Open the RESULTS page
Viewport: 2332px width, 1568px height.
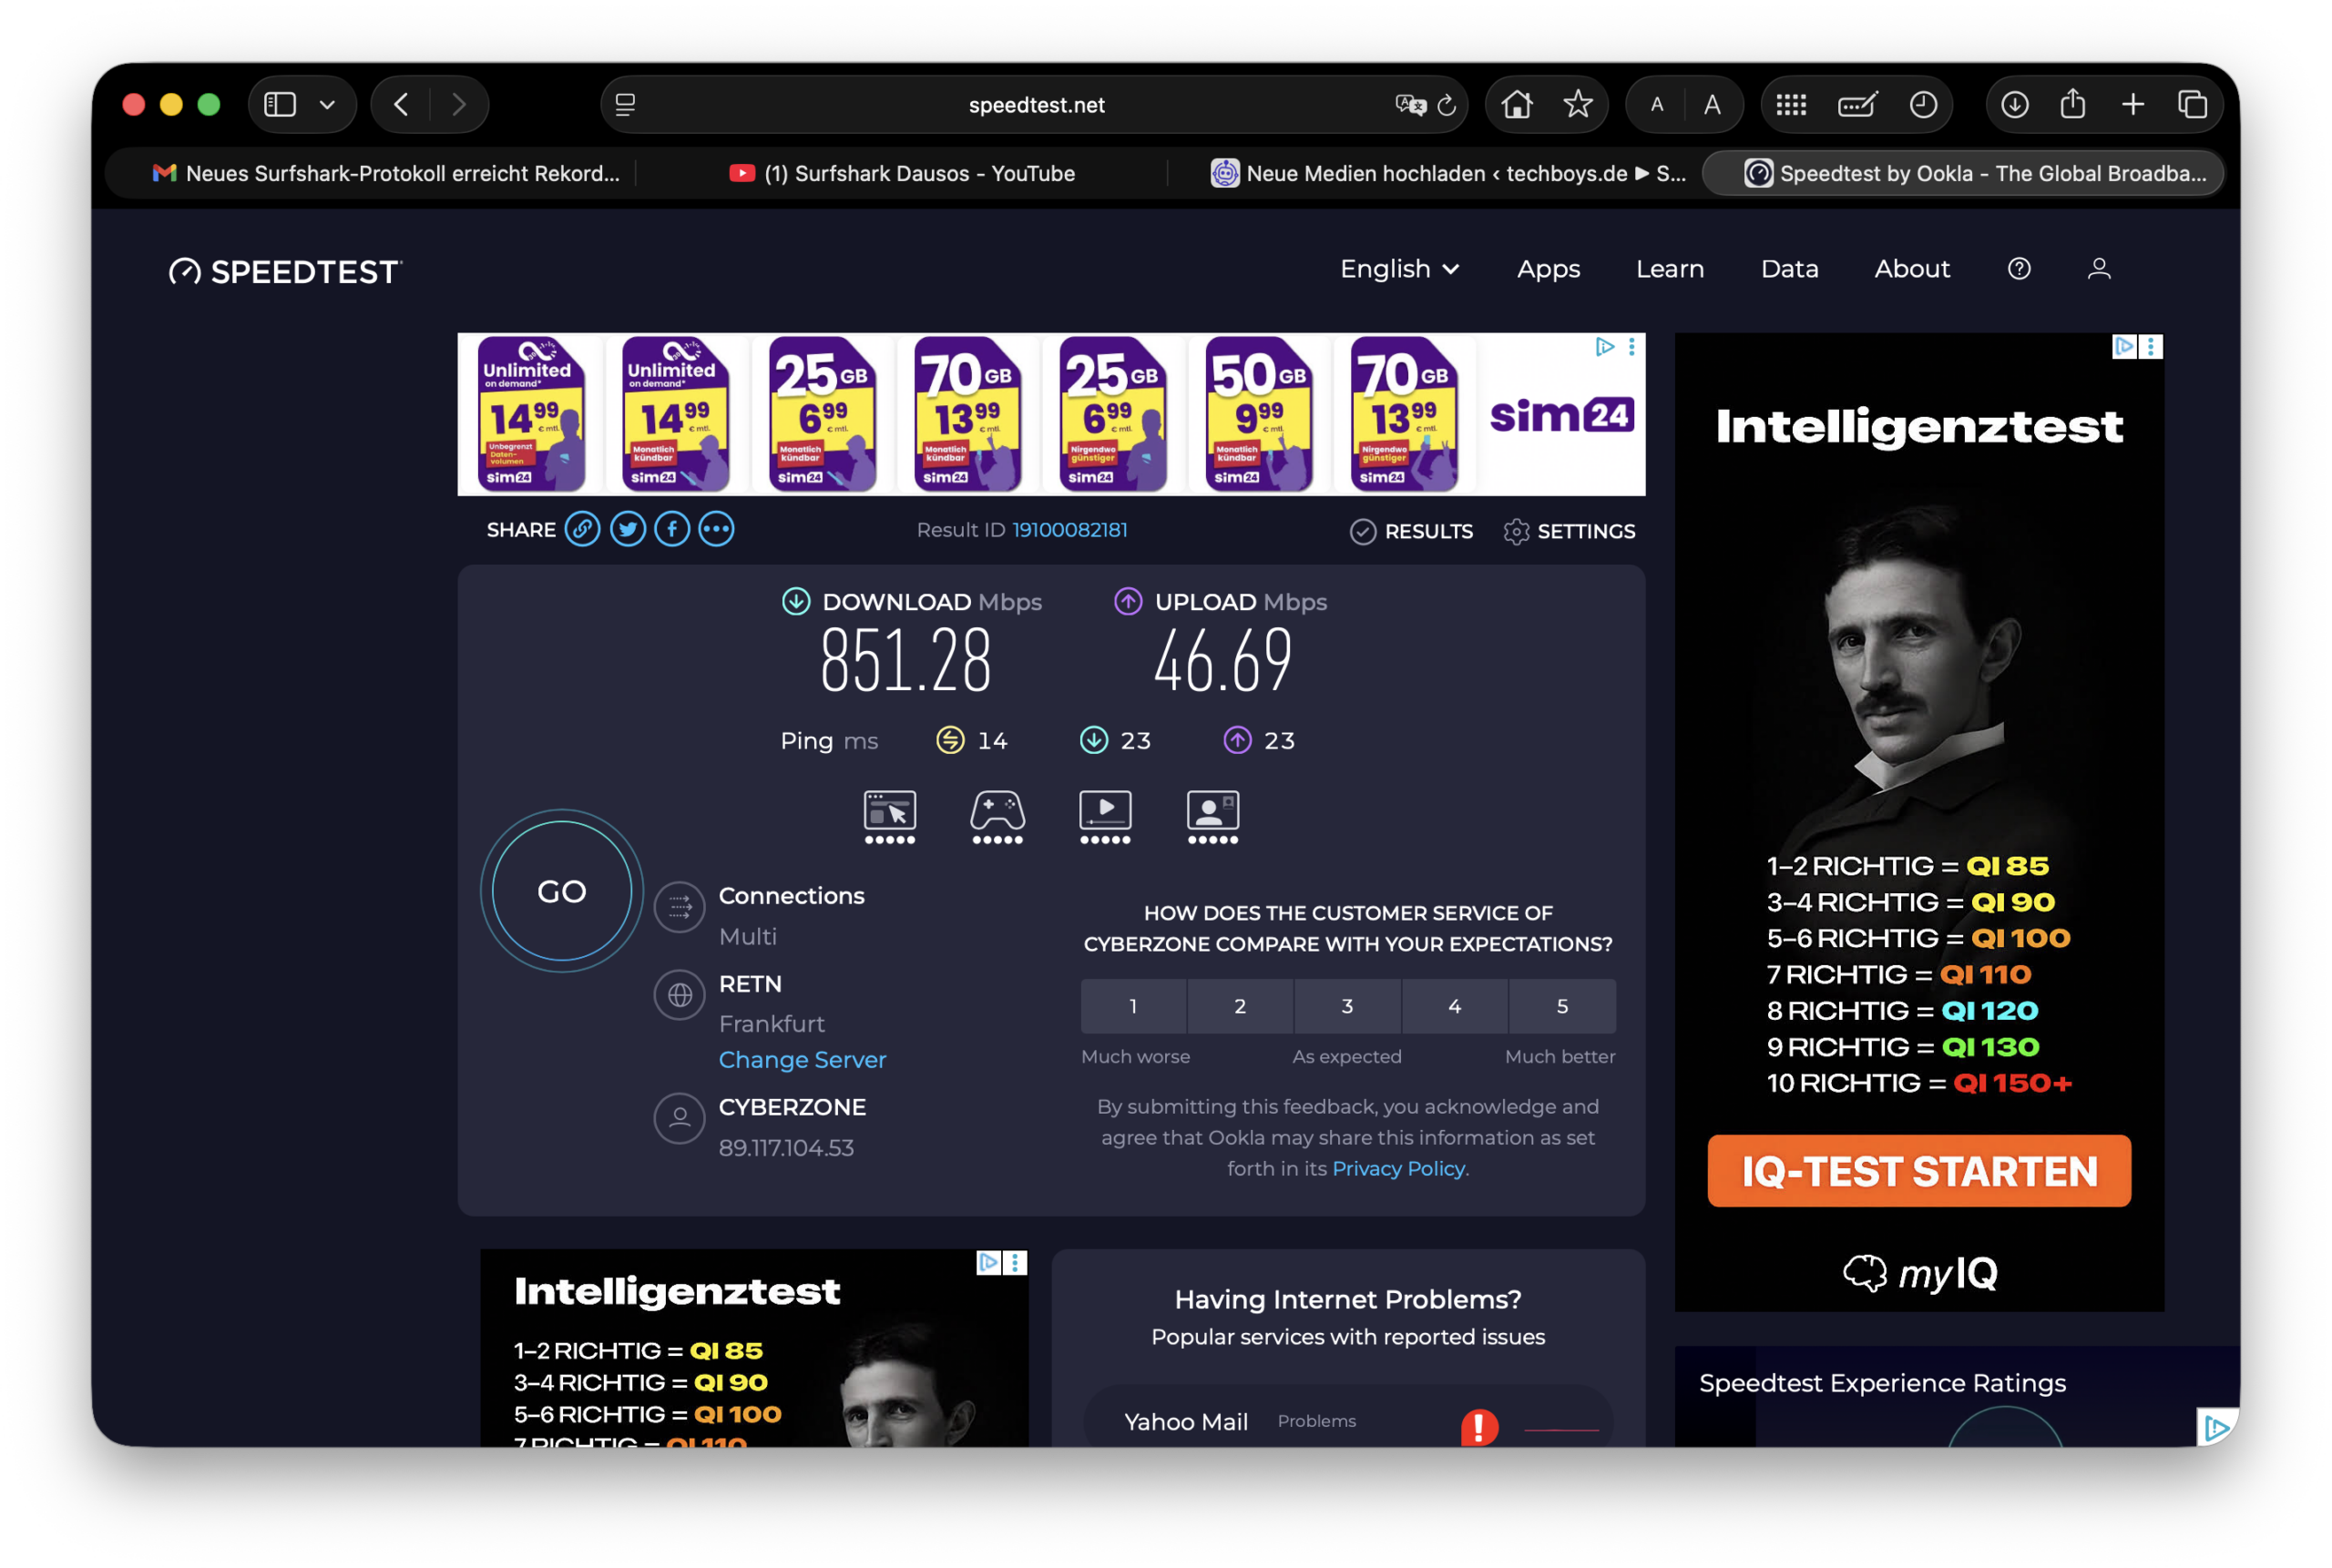(x=1411, y=531)
